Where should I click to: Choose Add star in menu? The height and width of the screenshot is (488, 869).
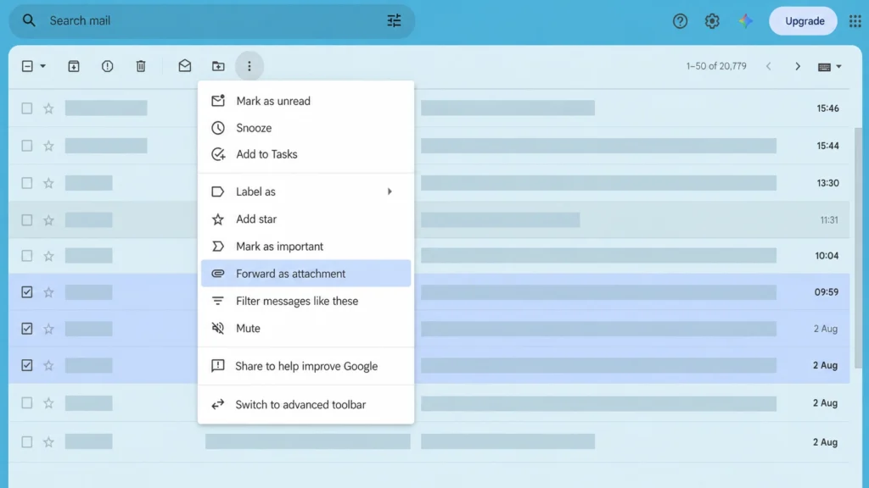coord(306,219)
